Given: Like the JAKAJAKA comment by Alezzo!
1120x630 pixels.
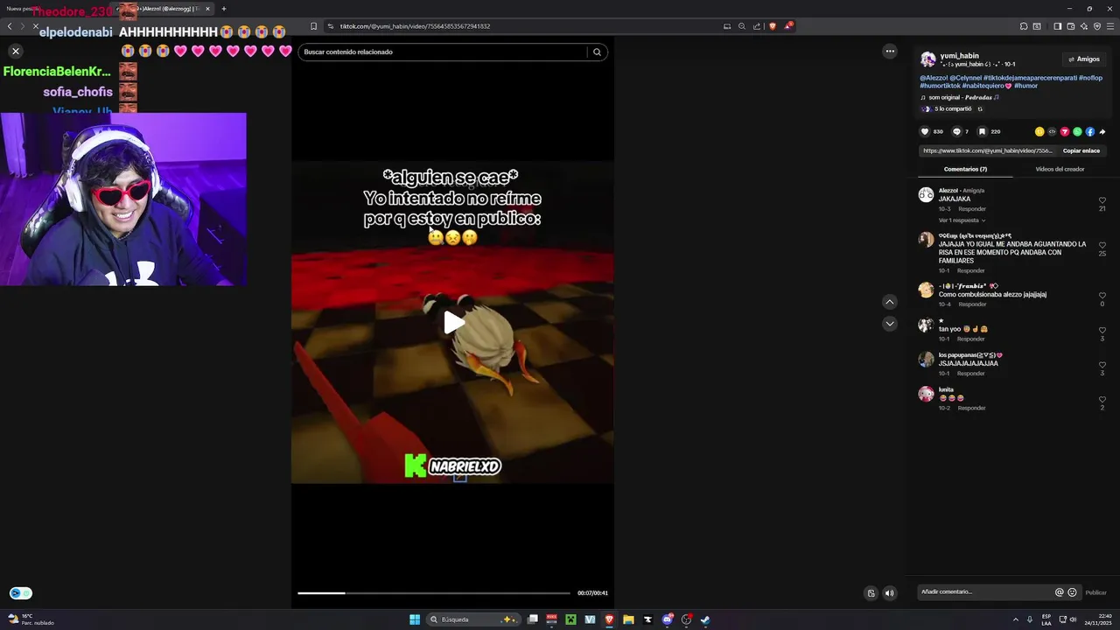Looking at the screenshot, I should tap(1102, 200).
